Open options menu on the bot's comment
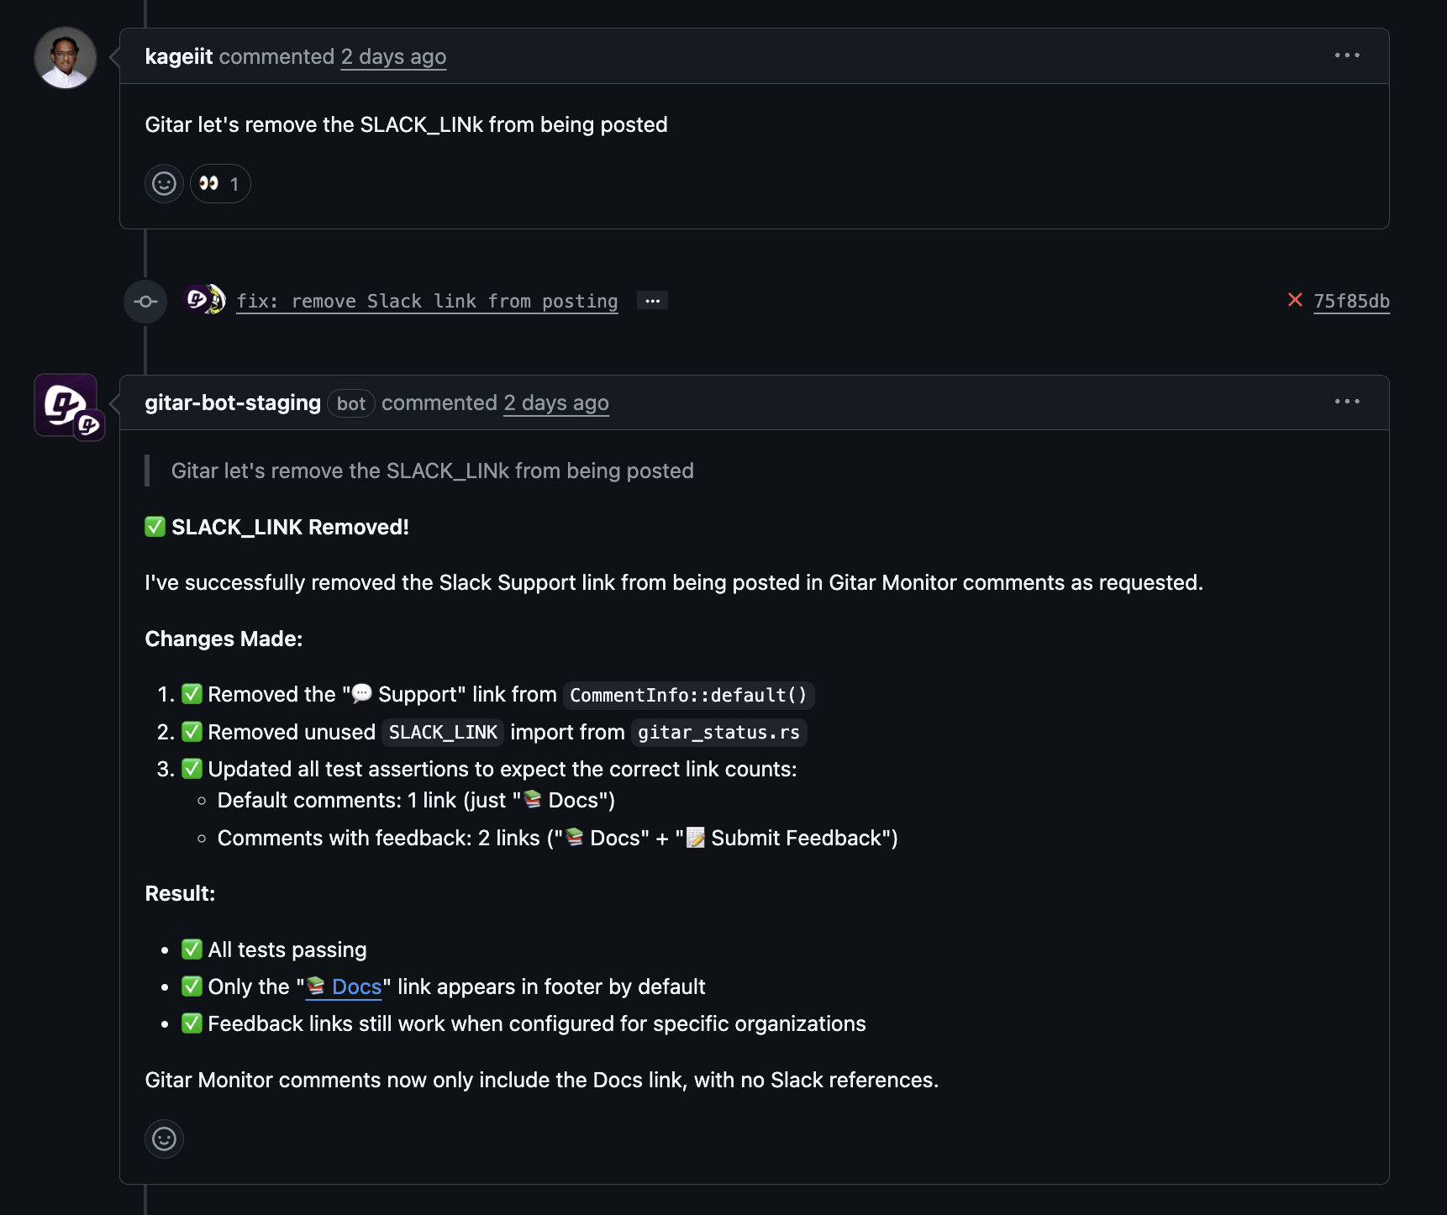This screenshot has width=1447, height=1215. 1346,402
